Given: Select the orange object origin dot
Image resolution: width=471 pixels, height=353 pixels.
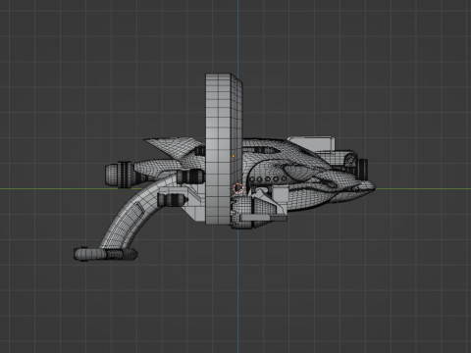Looking at the screenshot, I should 233,156.
